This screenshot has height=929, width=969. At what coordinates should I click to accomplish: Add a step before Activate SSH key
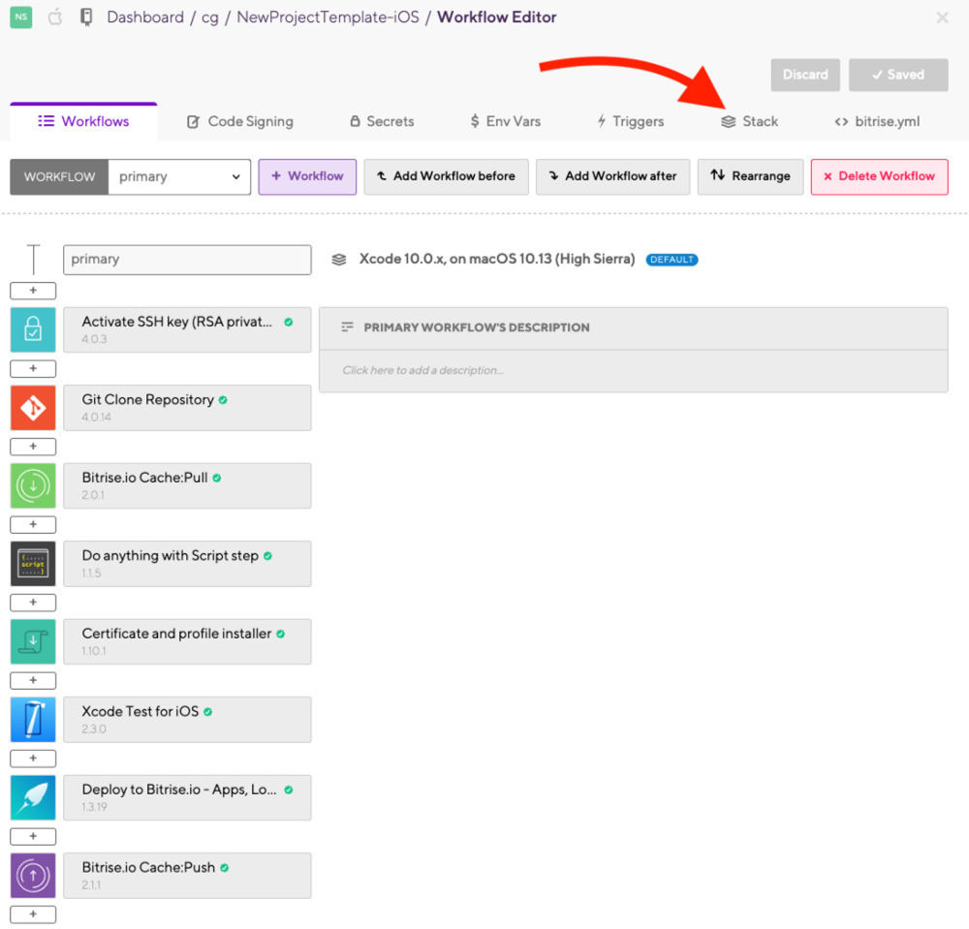coord(33,291)
